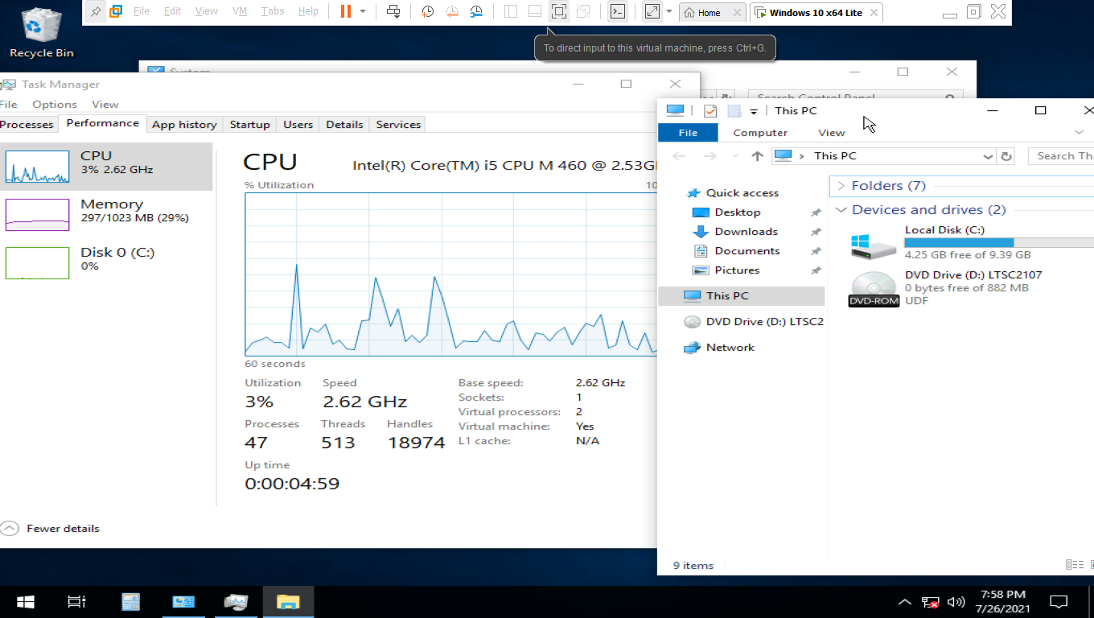1094x618 pixels.
Task: Click the VMware pin toolbar icon
Action: (x=96, y=11)
